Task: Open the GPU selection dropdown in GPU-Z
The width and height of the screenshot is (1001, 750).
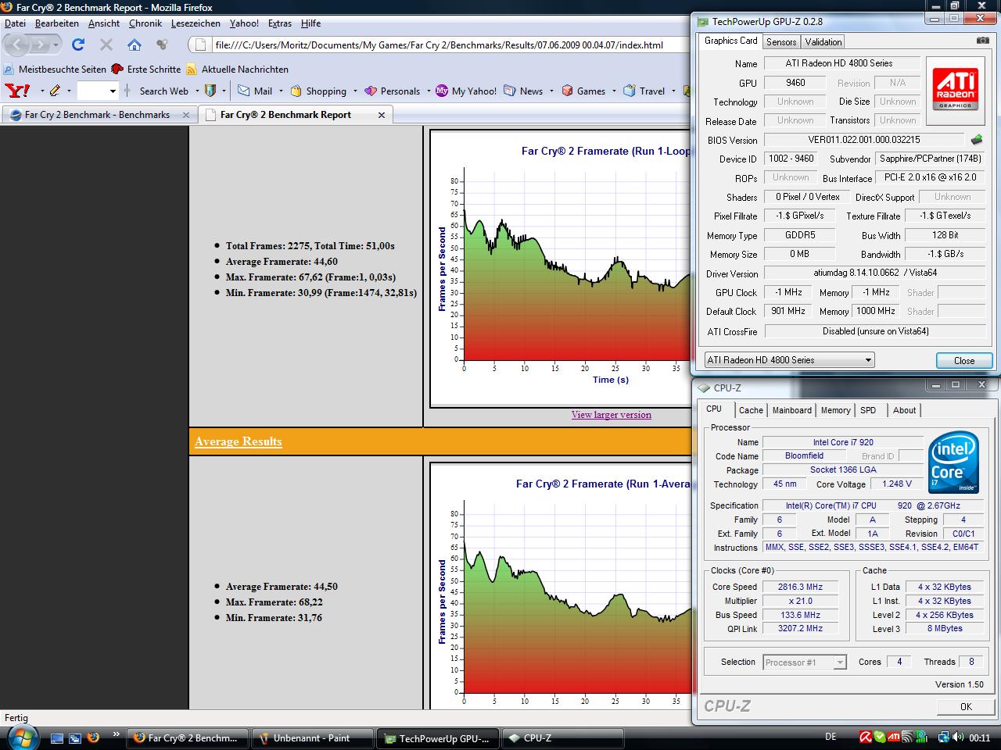Action: pos(789,360)
